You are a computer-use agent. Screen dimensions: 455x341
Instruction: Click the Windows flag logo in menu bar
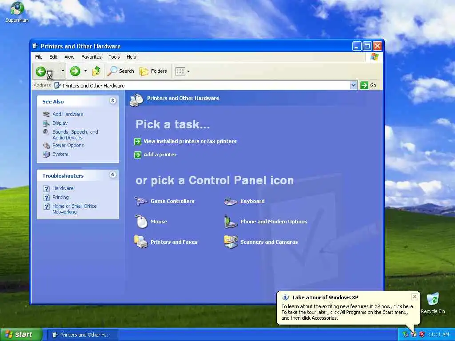point(374,56)
